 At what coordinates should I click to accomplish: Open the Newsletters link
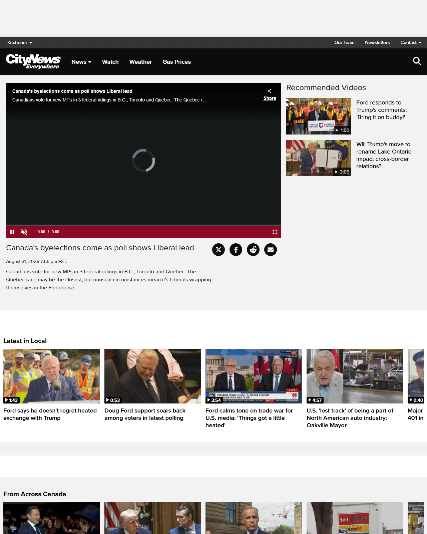coord(377,42)
